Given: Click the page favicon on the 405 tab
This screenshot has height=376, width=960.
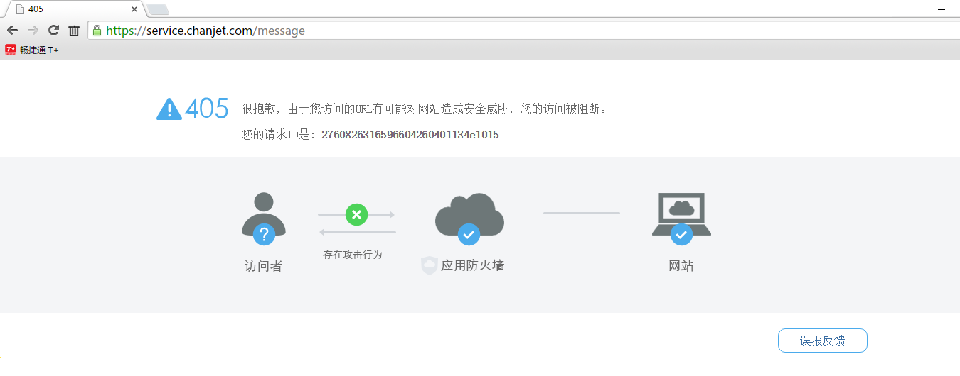Looking at the screenshot, I should coord(20,9).
